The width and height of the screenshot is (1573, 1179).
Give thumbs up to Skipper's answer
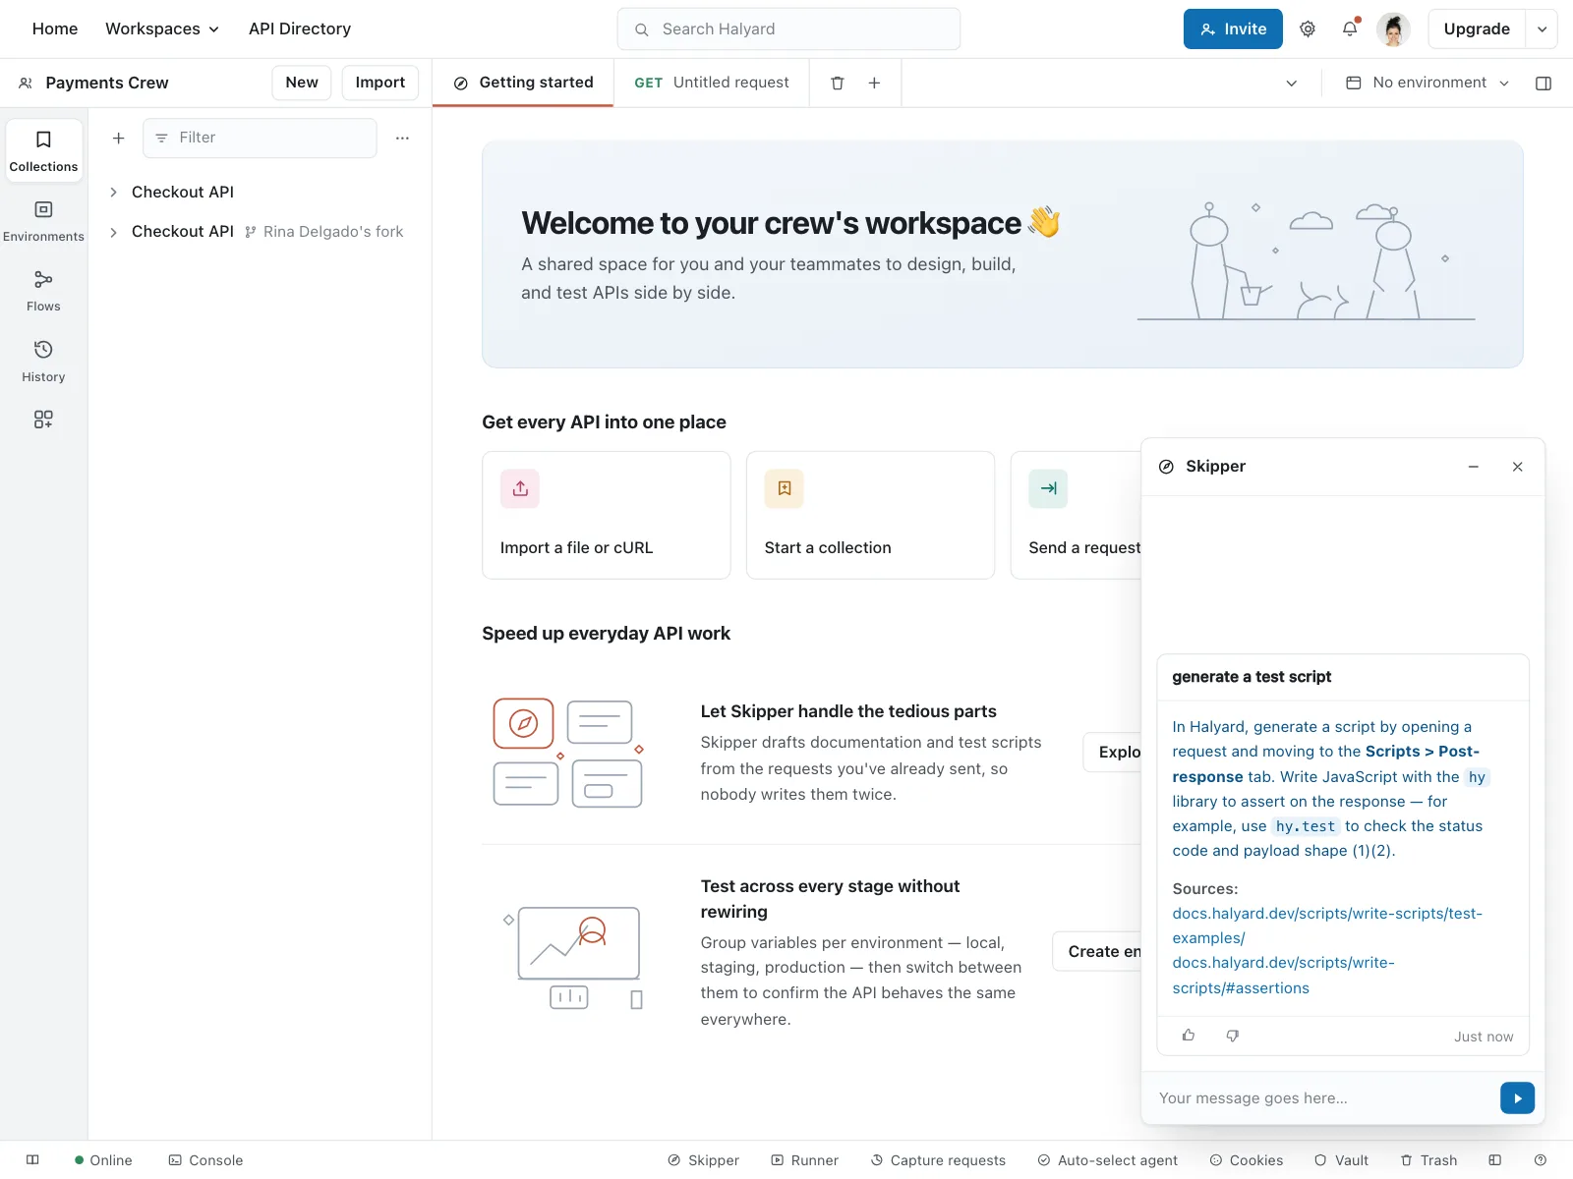coord(1189,1036)
